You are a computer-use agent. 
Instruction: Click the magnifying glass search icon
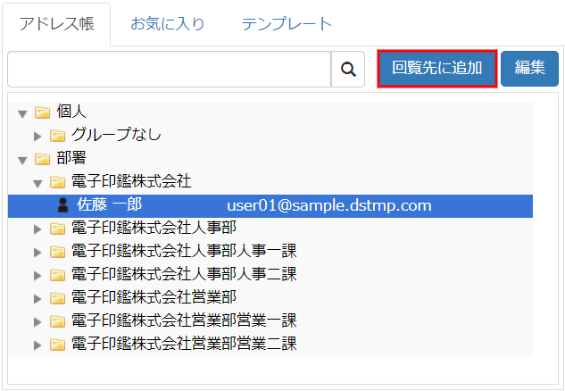coord(349,68)
